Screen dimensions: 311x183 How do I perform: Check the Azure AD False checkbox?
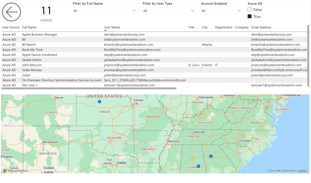pyautogui.click(x=250, y=10)
